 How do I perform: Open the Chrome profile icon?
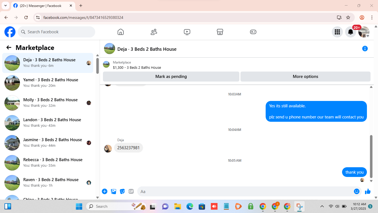[362, 17]
